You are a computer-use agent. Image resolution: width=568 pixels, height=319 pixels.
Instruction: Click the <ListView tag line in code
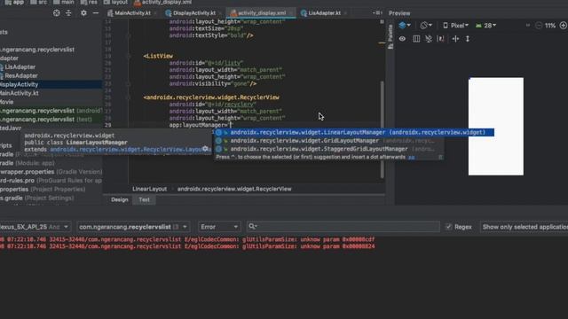(x=158, y=56)
